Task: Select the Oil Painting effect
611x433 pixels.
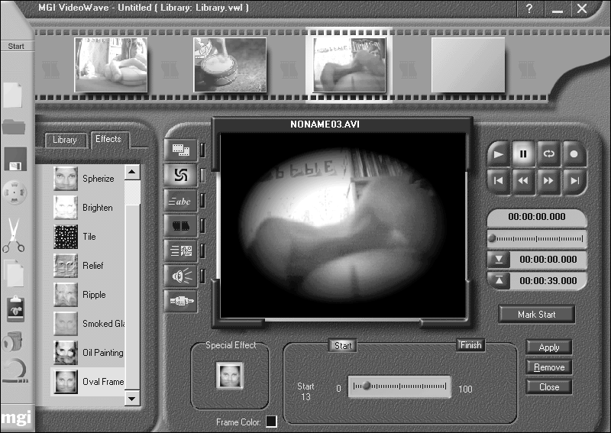Action: click(x=89, y=353)
